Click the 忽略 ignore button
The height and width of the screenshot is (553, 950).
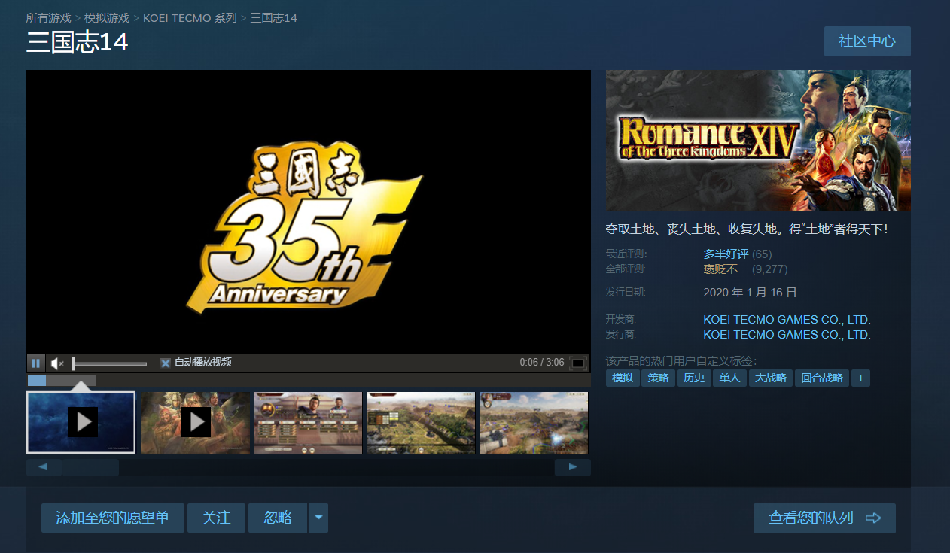point(278,518)
